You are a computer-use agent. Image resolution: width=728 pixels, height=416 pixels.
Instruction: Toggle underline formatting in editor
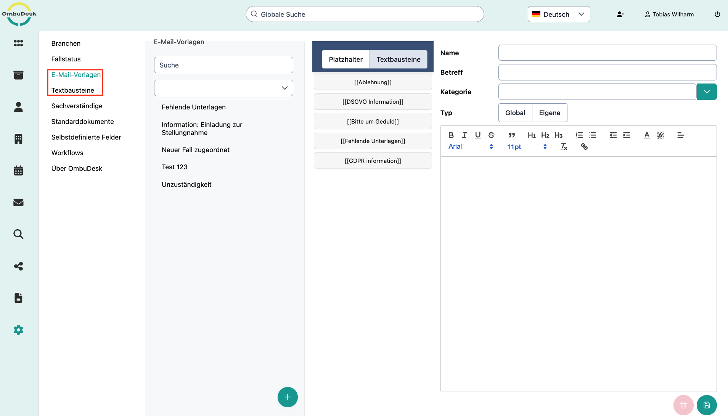(x=478, y=135)
